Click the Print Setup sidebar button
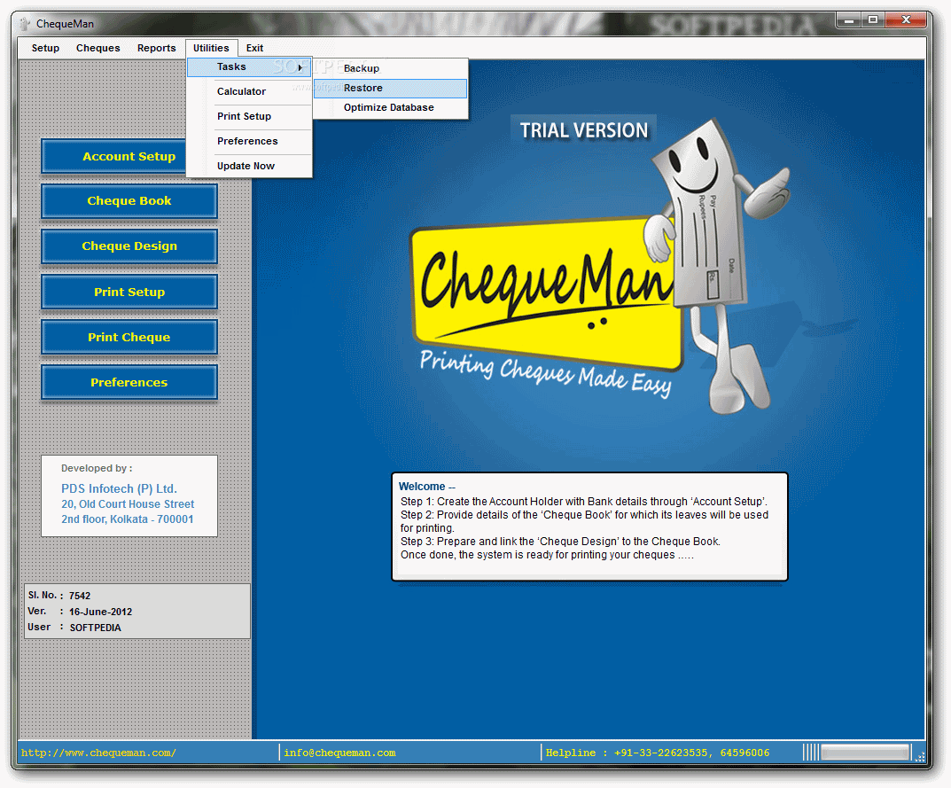This screenshot has height=788, width=951. click(129, 292)
